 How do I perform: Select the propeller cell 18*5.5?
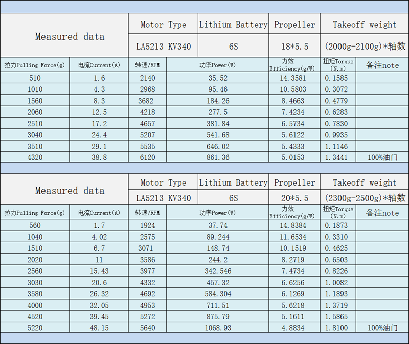[x=294, y=47]
